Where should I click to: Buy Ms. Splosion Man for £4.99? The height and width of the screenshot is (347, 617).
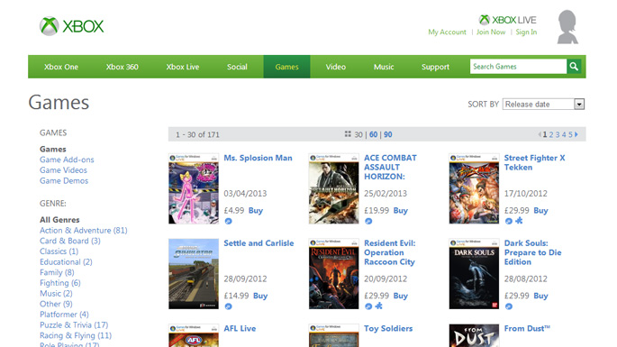click(256, 210)
